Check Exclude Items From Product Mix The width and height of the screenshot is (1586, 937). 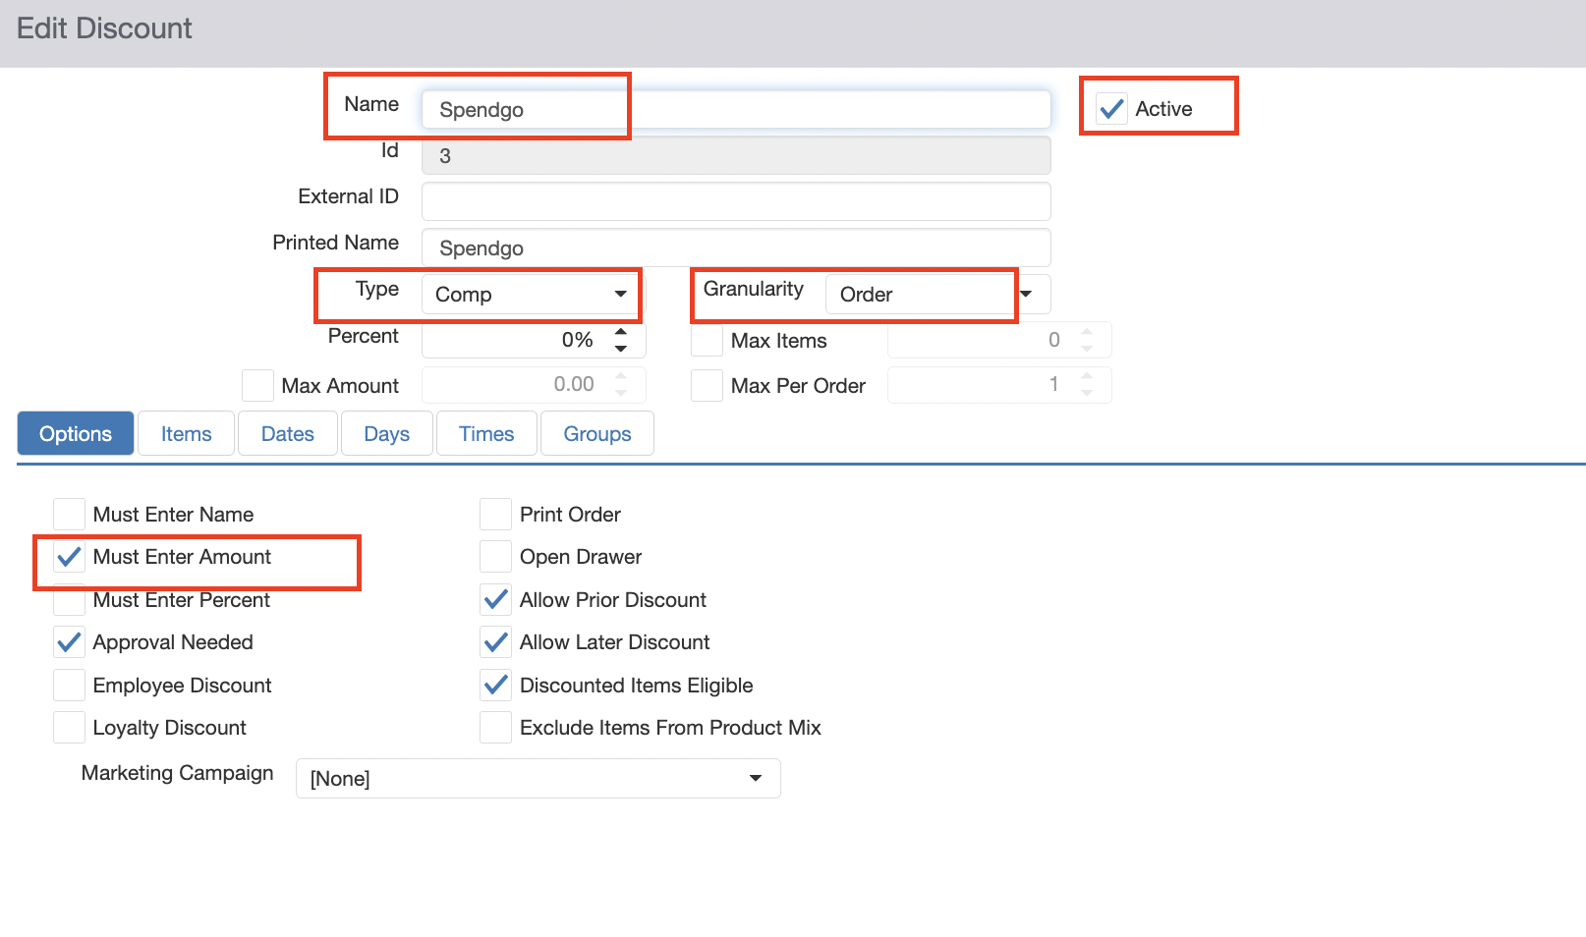click(x=495, y=728)
